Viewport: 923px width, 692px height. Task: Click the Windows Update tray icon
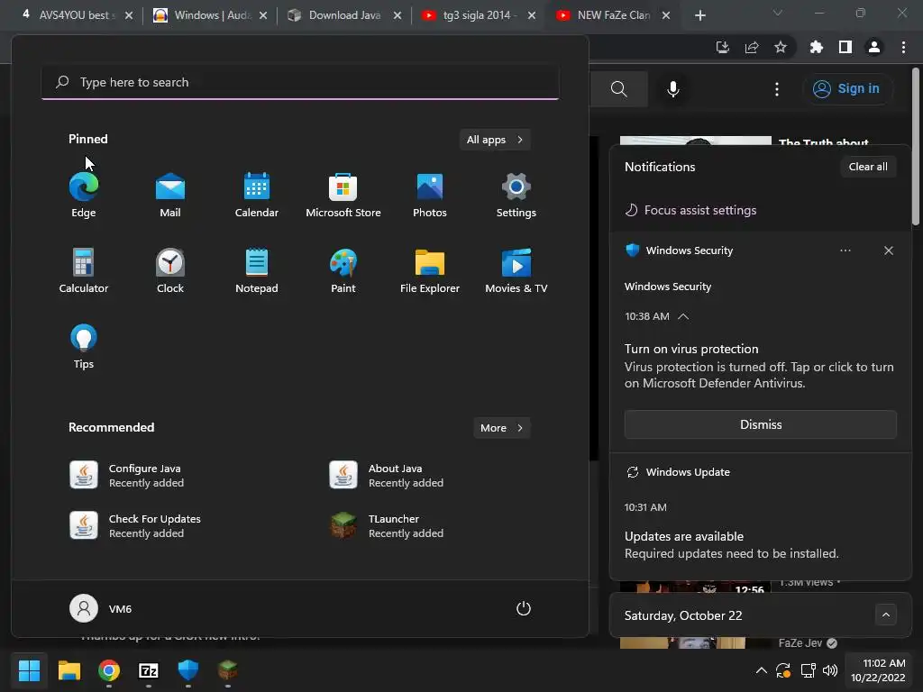(783, 670)
